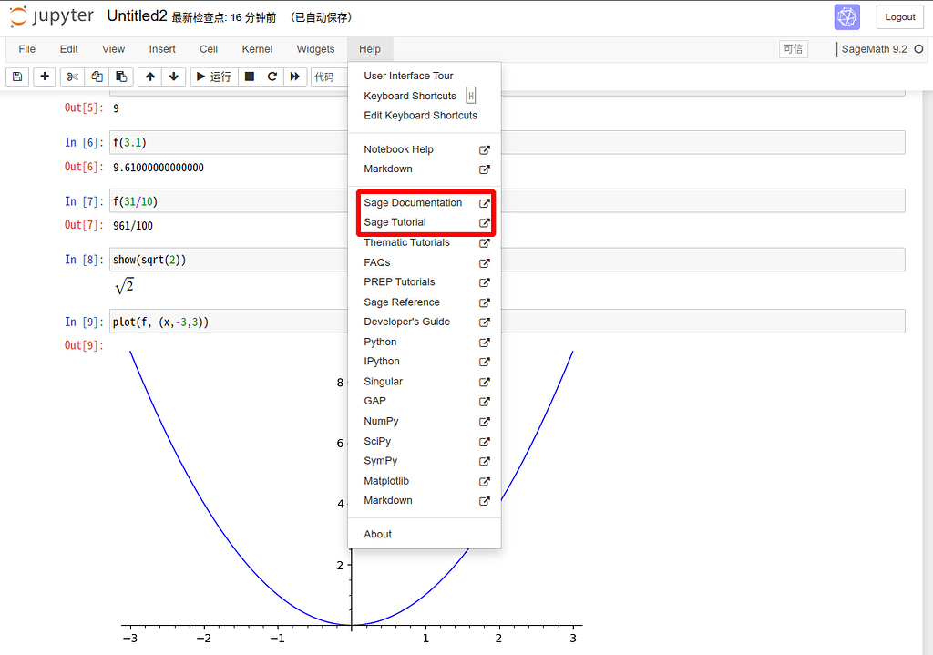This screenshot has width=933, height=655.
Task: Copy selected cells icon
Action: point(97,77)
